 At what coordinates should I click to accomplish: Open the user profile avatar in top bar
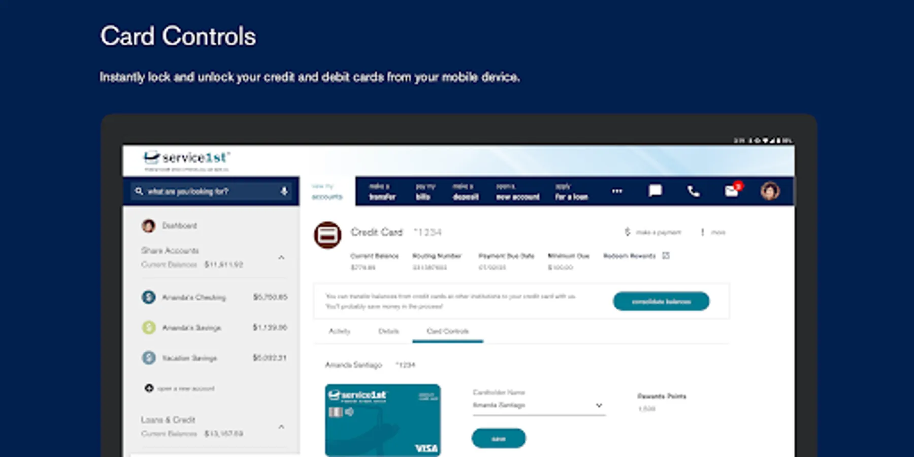point(770,191)
